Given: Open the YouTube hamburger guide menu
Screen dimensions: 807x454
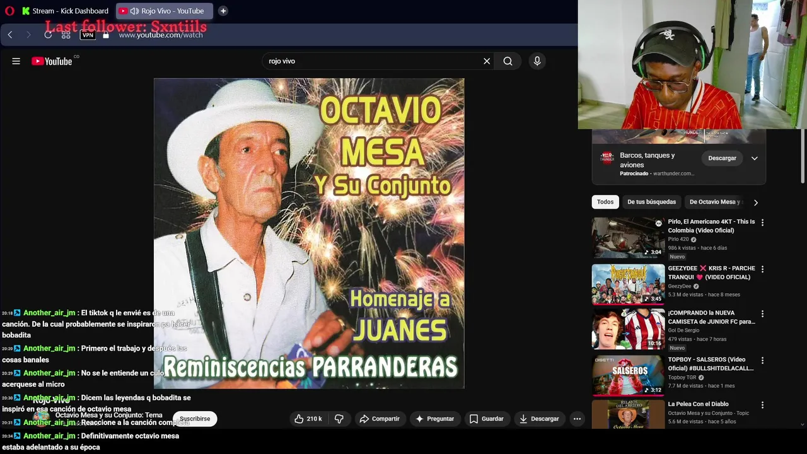Looking at the screenshot, I should (x=16, y=61).
